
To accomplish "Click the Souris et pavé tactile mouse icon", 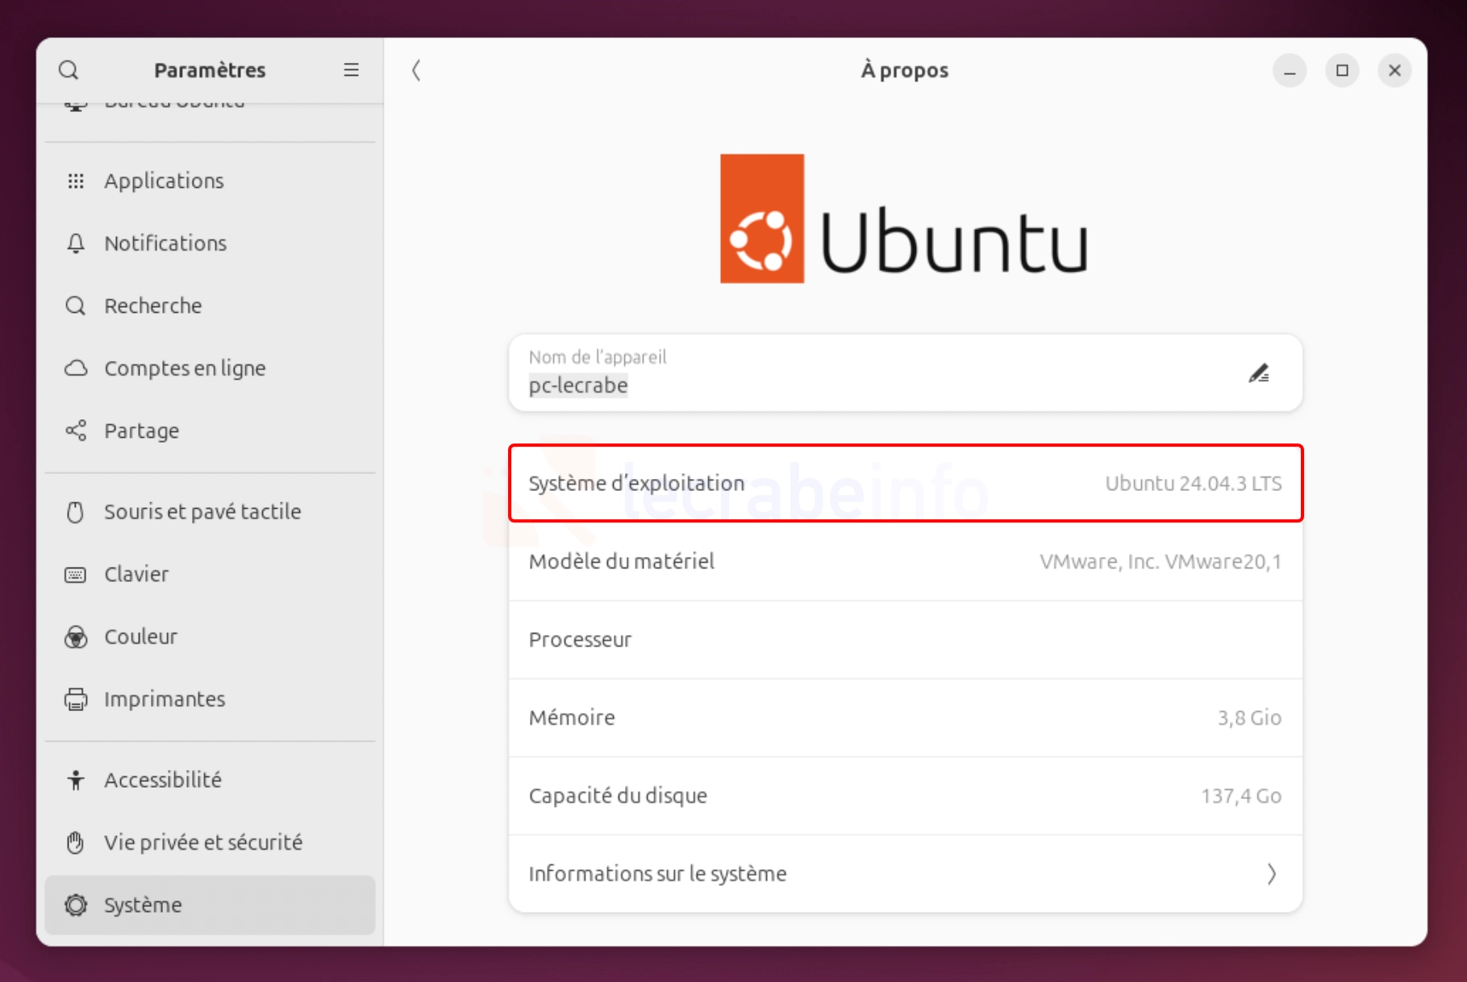I will click(76, 512).
